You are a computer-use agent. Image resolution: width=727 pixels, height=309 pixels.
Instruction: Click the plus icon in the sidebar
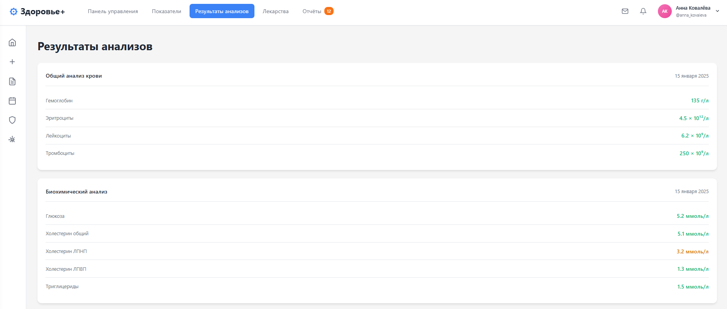(x=12, y=62)
